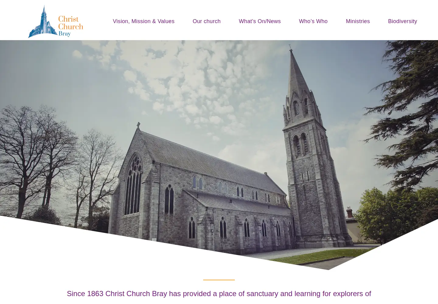The width and height of the screenshot is (438, 304).
Task: Click the church hero photograph
Action: point(219,155)
